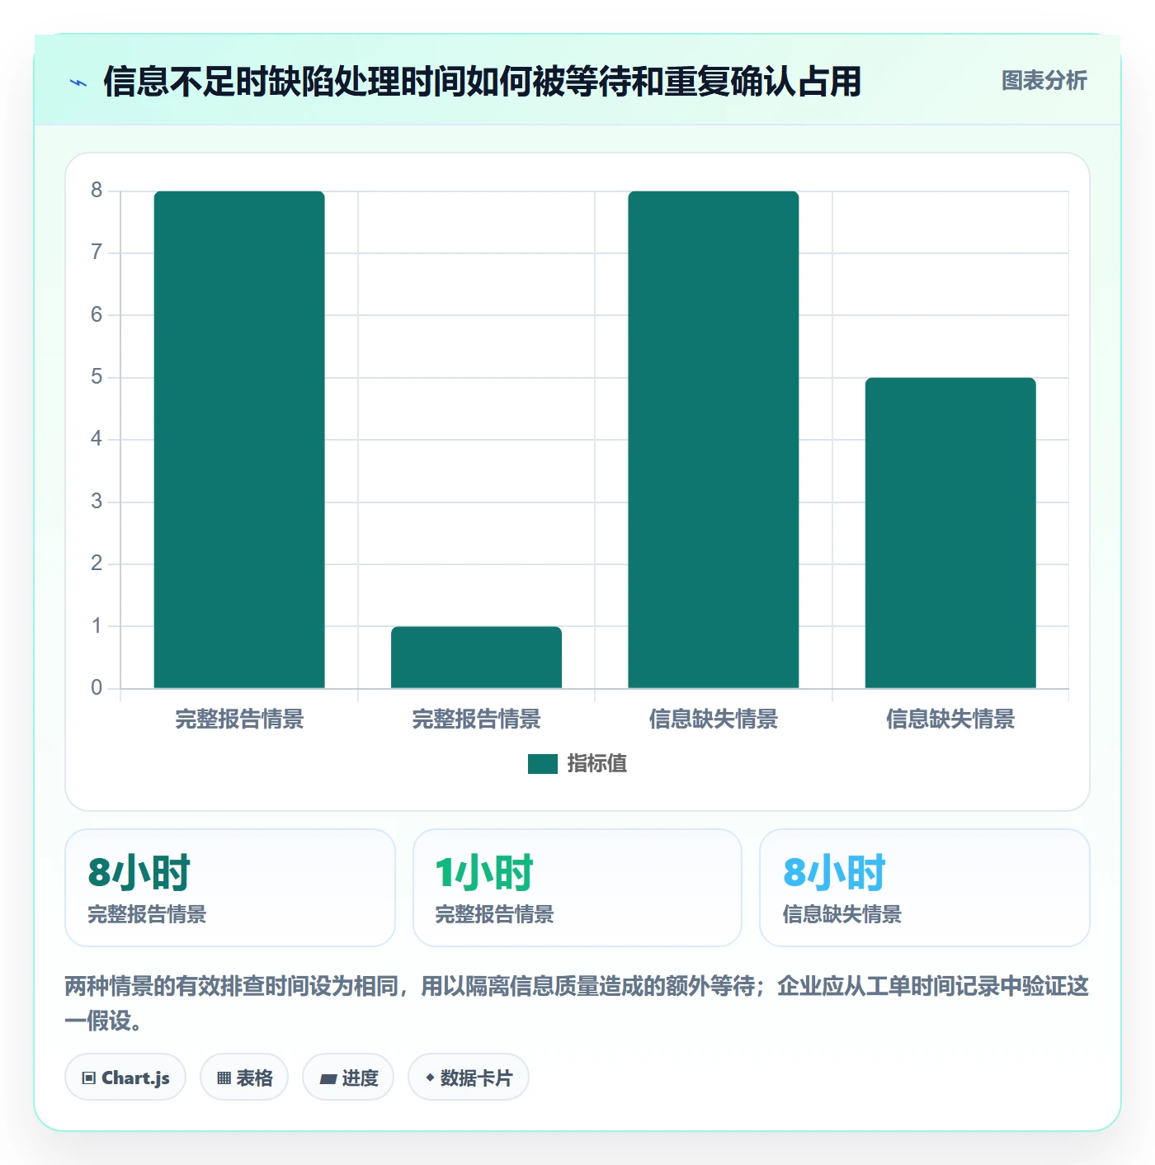This screenshot has height=1165, width=1155.
Task: Click the 表格 tag chip
Action: (244, 1078)
